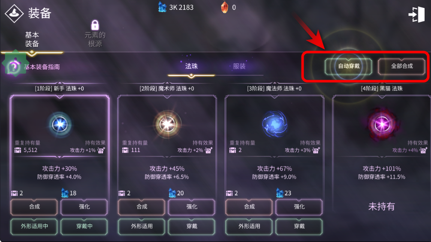Tap the locked 元素的根源 padlock icon
Image resolution: width=431 pixels, height=242 pixels.
click(x=95, y=25)
